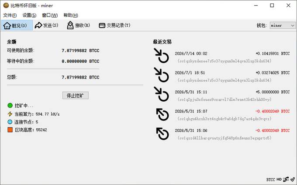This screenshot has width=297, height=185.
Task: Click the sync checkmark status bar icon
Action: coord(293,179)
